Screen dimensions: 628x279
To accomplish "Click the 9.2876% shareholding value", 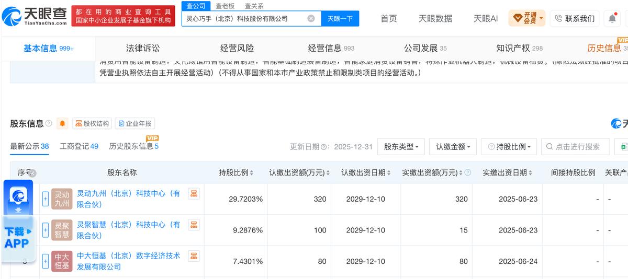I will coord(248,230).
